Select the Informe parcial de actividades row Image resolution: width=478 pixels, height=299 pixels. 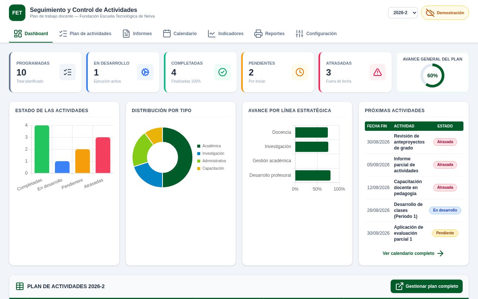coord(414,165)
